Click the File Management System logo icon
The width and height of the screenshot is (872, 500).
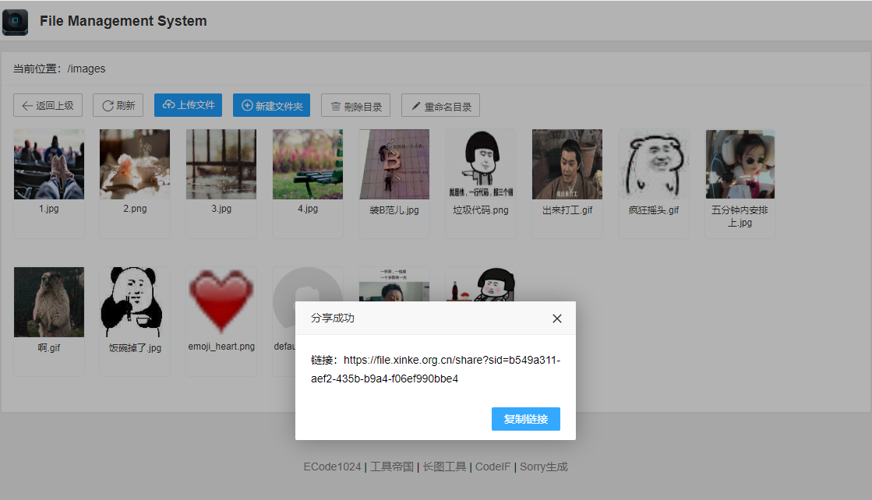pyautogui.click(x=15, y=22)
